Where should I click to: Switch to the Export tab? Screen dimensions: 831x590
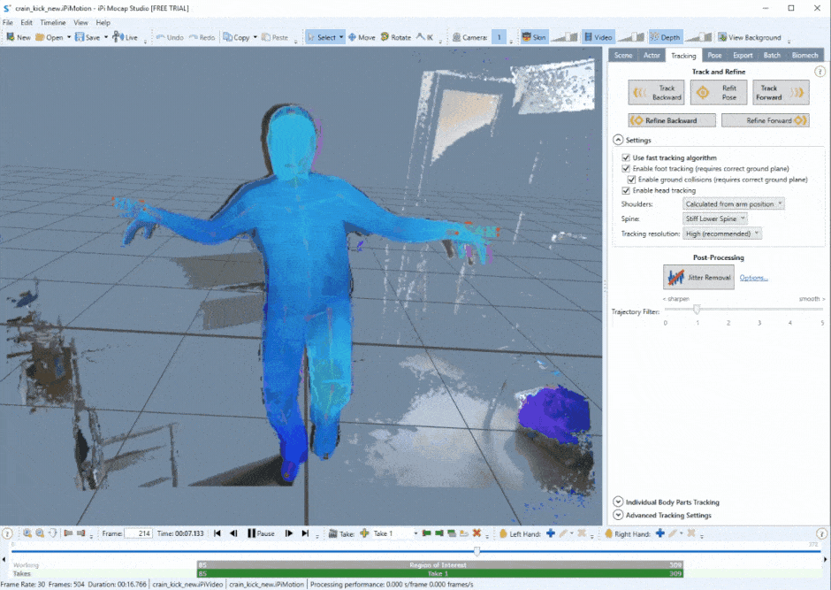point(743,55)
